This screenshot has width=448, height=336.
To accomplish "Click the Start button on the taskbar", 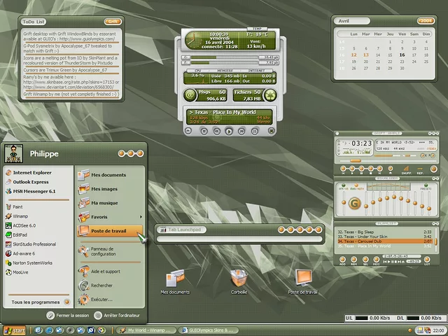I will [x=15, y=330].
